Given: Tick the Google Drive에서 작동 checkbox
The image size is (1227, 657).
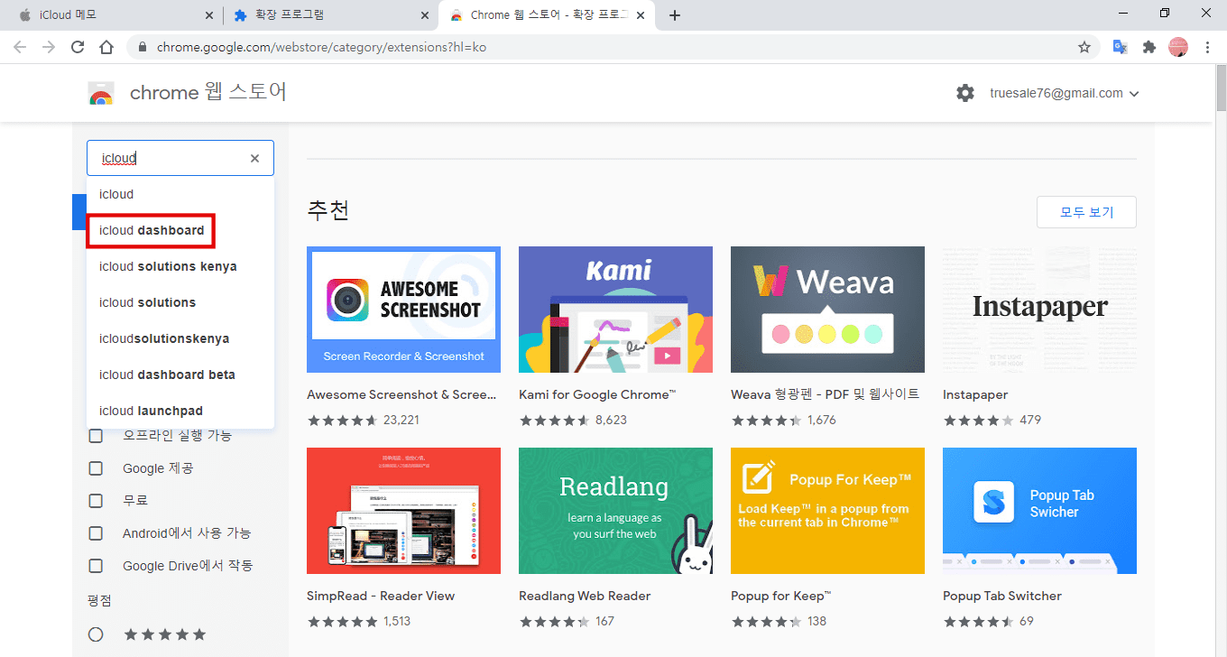Looking at the screenshot, I should 96,566.
